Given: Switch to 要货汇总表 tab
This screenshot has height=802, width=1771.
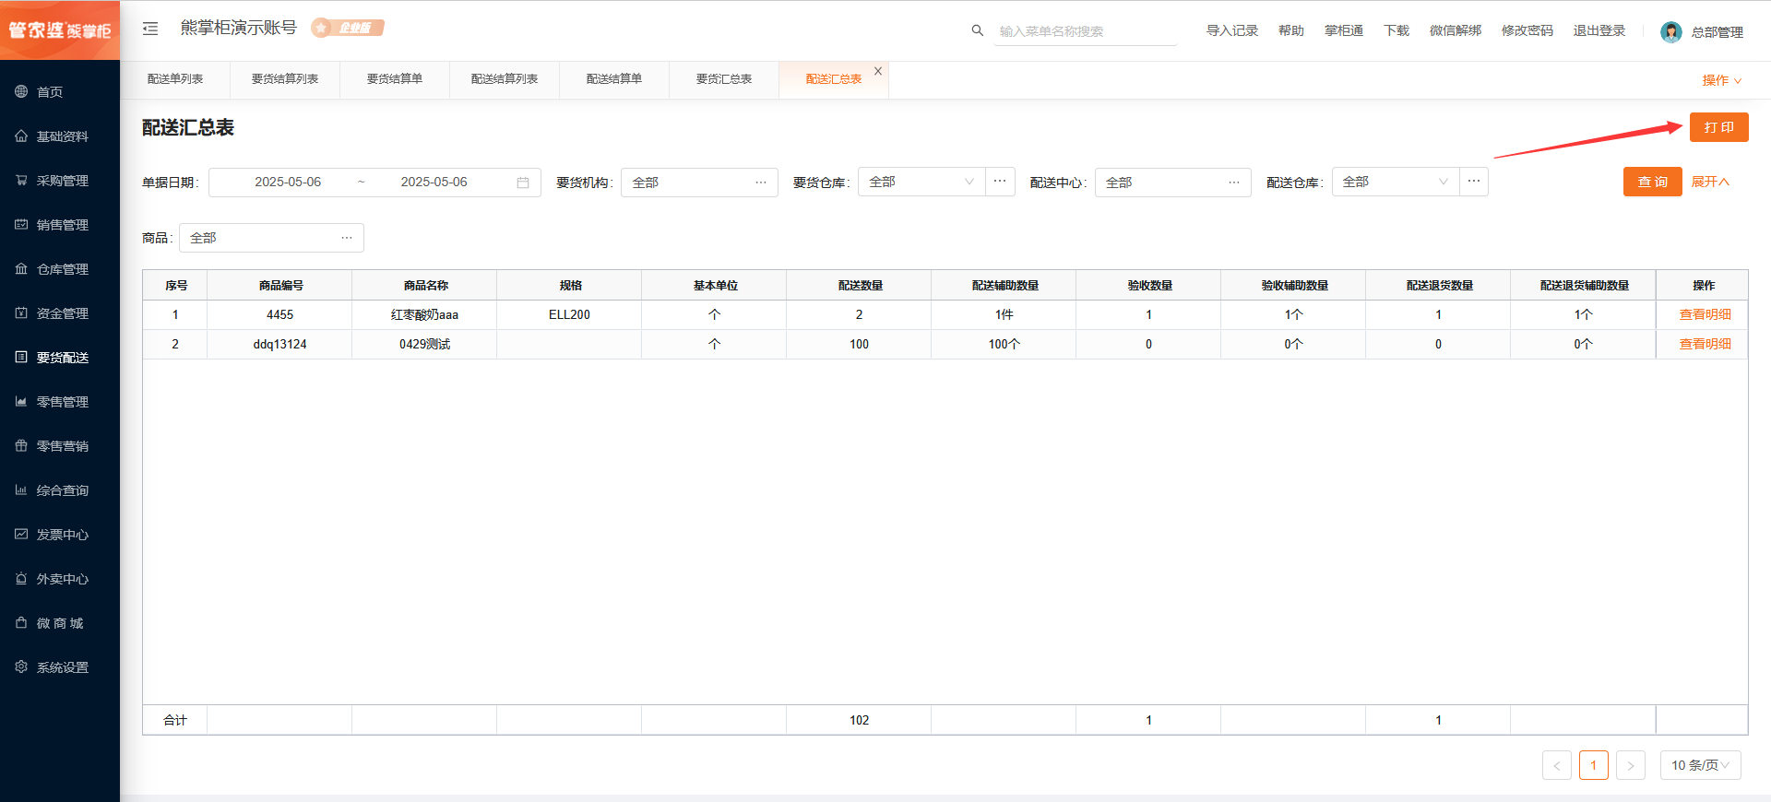Looking at the screenshot, I should (x=724, y=79).
